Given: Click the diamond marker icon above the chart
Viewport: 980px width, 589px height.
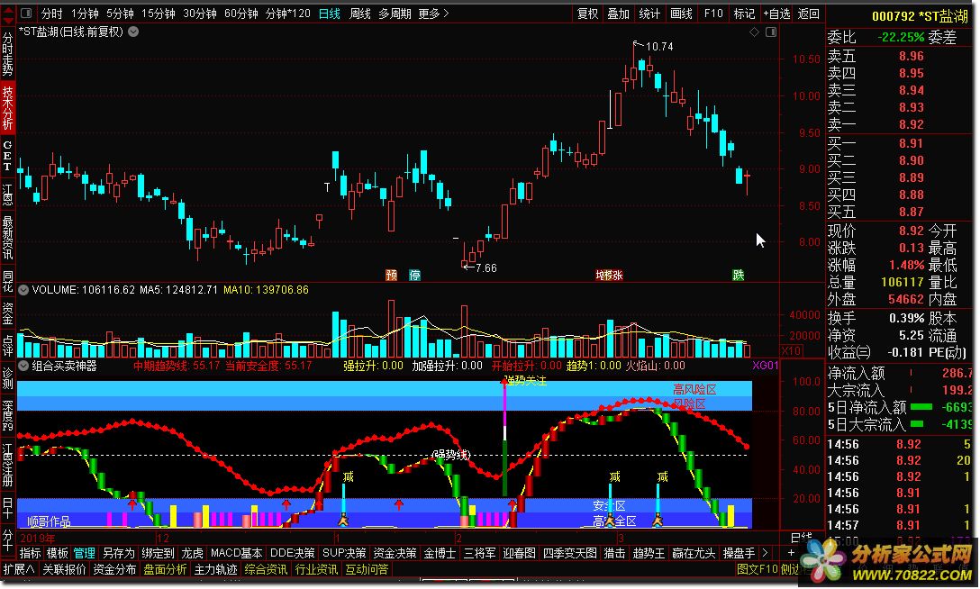Looking at the screenshot, I should [x=754, y=32].
